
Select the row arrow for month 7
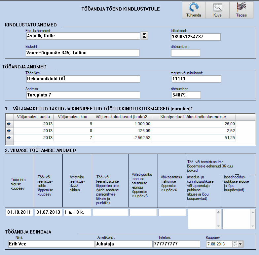point(9,137)
